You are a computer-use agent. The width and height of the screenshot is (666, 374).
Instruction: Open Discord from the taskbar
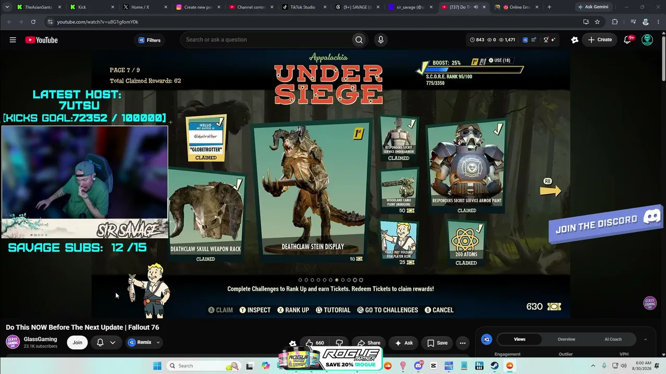tap(418, 366)
